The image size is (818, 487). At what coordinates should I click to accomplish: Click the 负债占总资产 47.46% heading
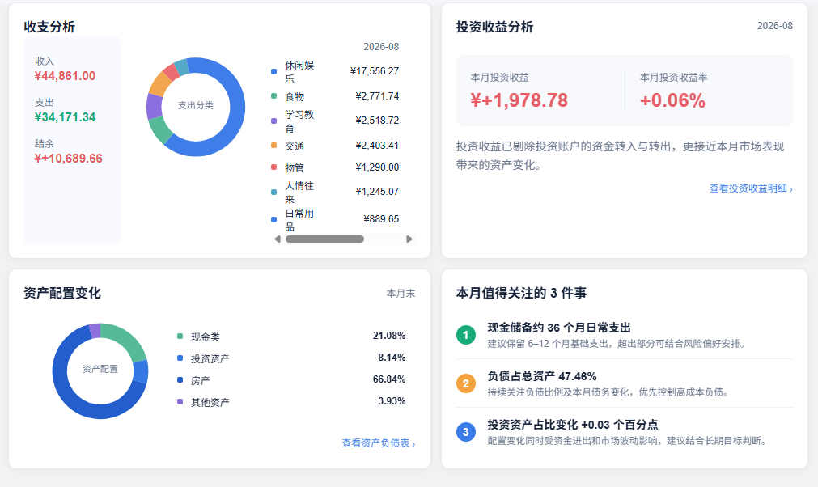(x=542, y=376)
